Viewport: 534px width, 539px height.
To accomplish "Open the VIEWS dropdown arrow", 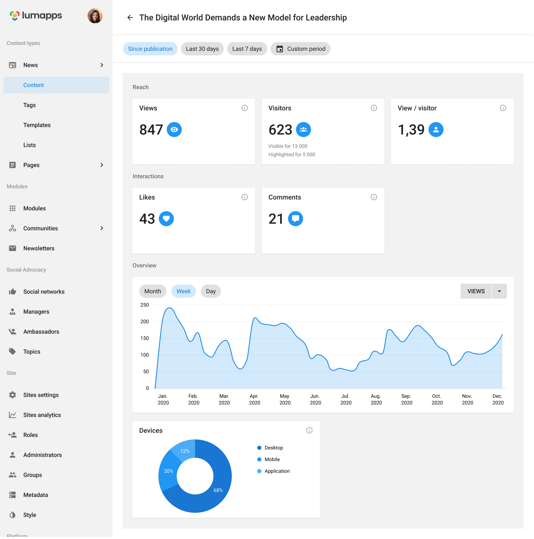I will (499, 291).
